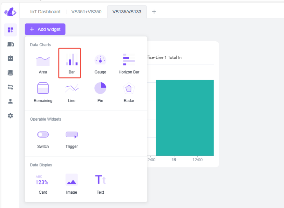Image resolution: width=284 pixels, height=208 pixels.
Task: Click the 'Operable Widgets' section heading
Action: click(46, 119)
